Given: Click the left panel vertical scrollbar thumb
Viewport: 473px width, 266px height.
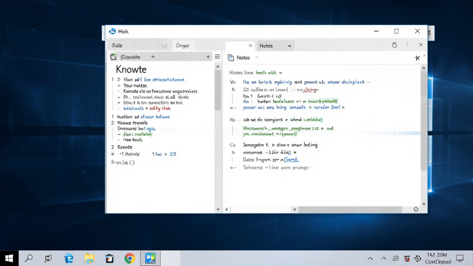Looking at the screenshot, I should [x=218, y=90].
